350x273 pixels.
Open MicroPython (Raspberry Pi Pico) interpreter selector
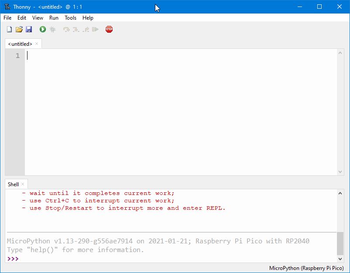[306, 268]
